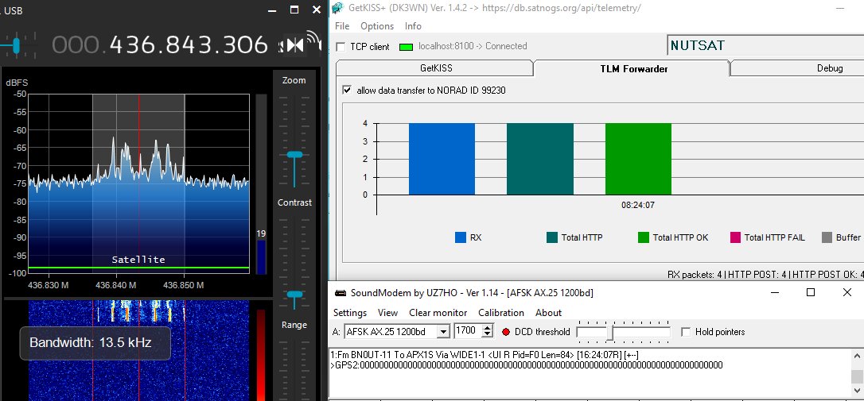864x401 pixels.
Task: Open the SoundModem Calibration menu
Action: 501,312
